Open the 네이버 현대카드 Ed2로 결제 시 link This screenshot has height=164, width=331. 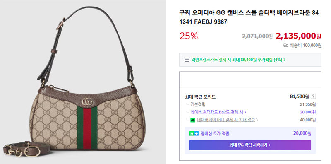pos(216,112)
